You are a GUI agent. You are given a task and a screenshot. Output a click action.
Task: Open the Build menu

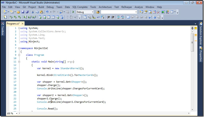(x=41, y=7)
